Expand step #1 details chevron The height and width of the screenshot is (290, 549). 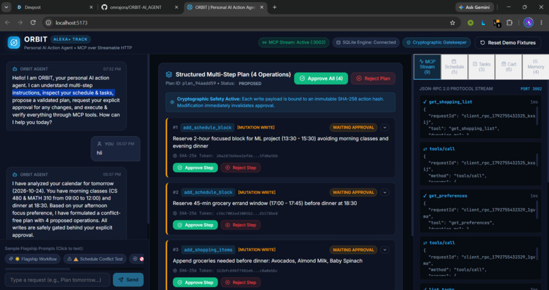[385, 128]
